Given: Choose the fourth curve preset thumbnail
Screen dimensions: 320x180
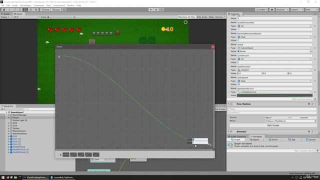Looking at the screenshot, I should pos(88,154).
